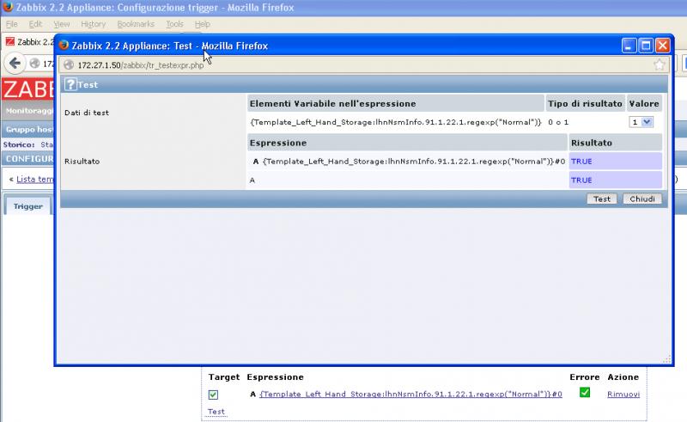Screen dimensions: 687x422
Task: Go back in main Firefox window
Action: pyautogui.click(x=15, y=63)
